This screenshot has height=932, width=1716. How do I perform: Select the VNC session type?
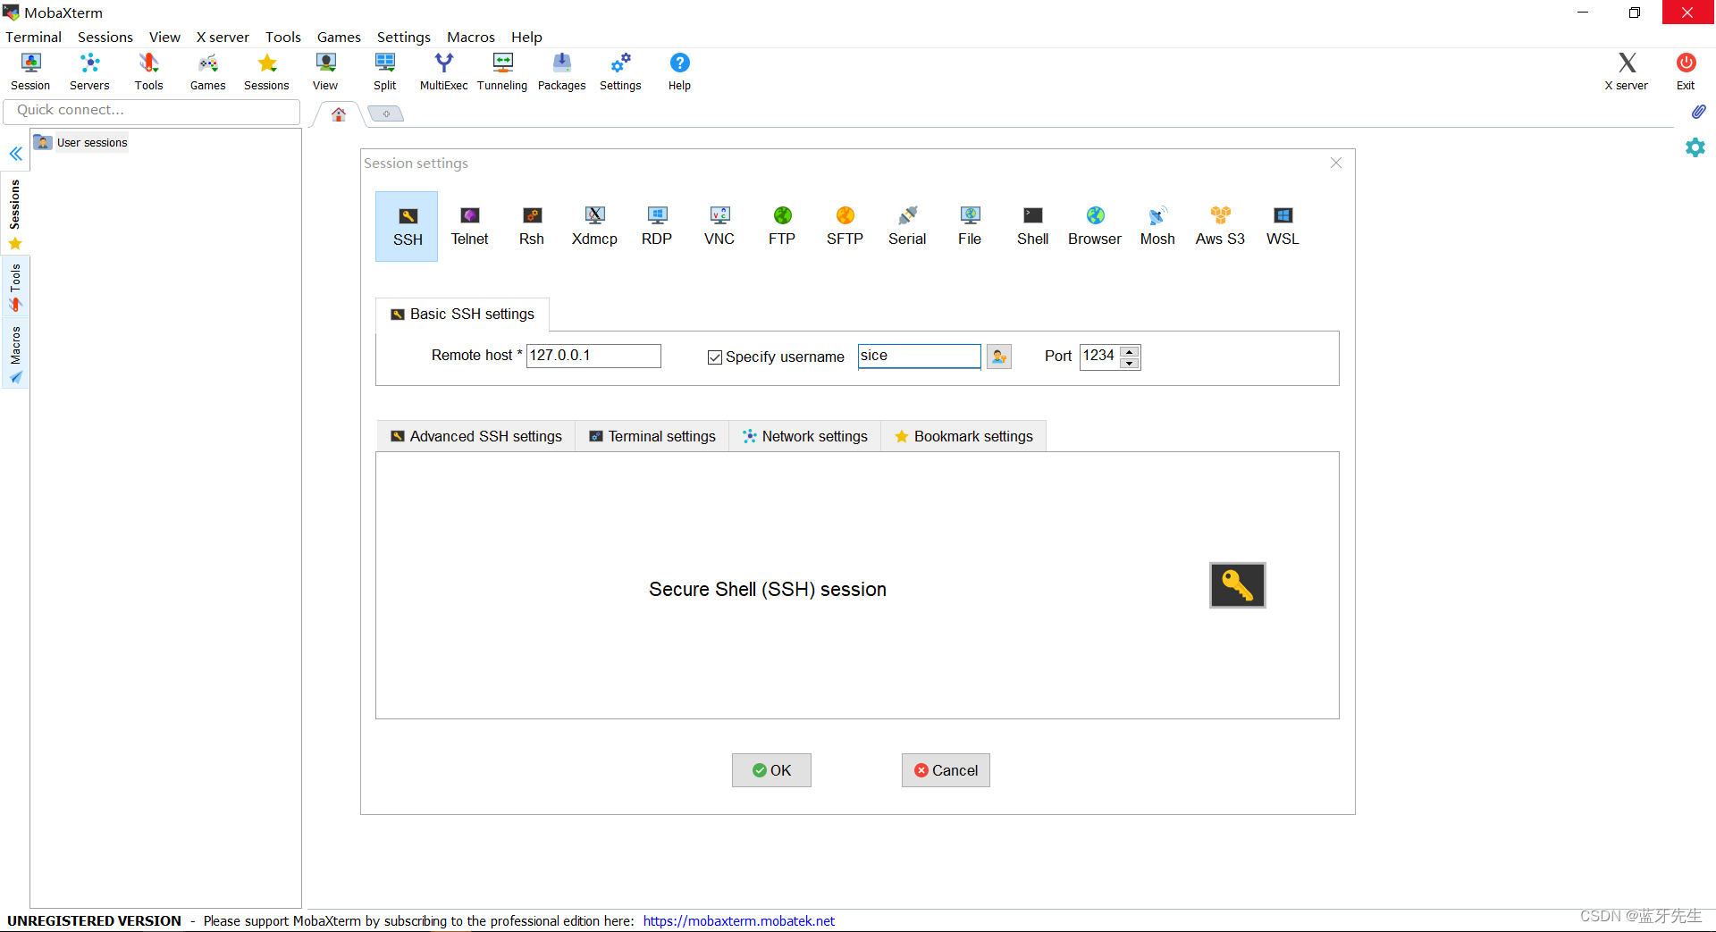click(719, 226)
